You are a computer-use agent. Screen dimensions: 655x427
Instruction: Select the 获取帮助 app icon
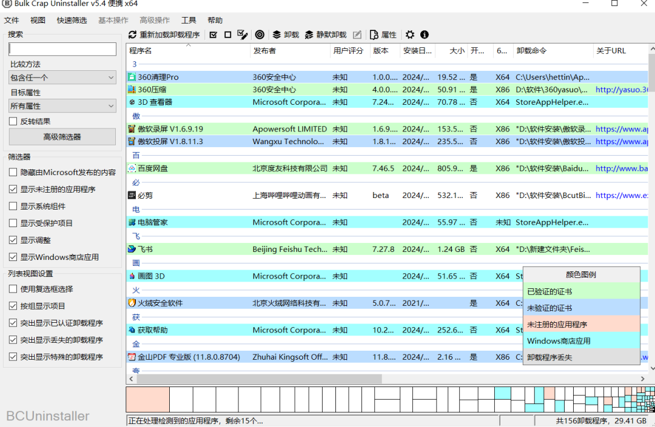132,330
